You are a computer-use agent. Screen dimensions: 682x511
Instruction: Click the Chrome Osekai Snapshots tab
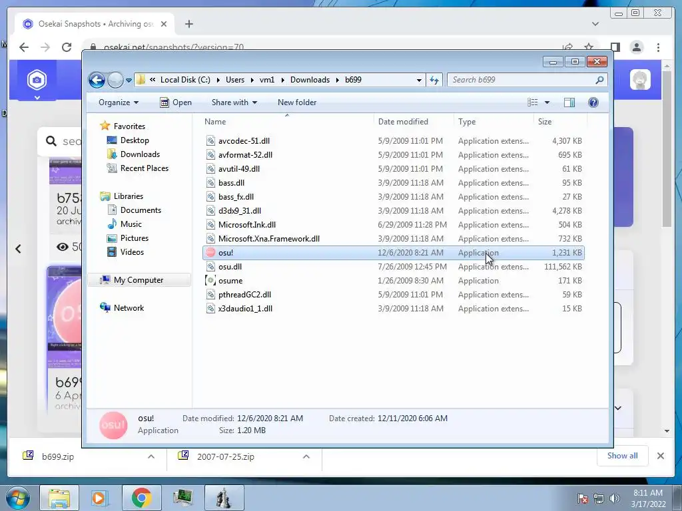pyautogui.click(x=95, y=24)
